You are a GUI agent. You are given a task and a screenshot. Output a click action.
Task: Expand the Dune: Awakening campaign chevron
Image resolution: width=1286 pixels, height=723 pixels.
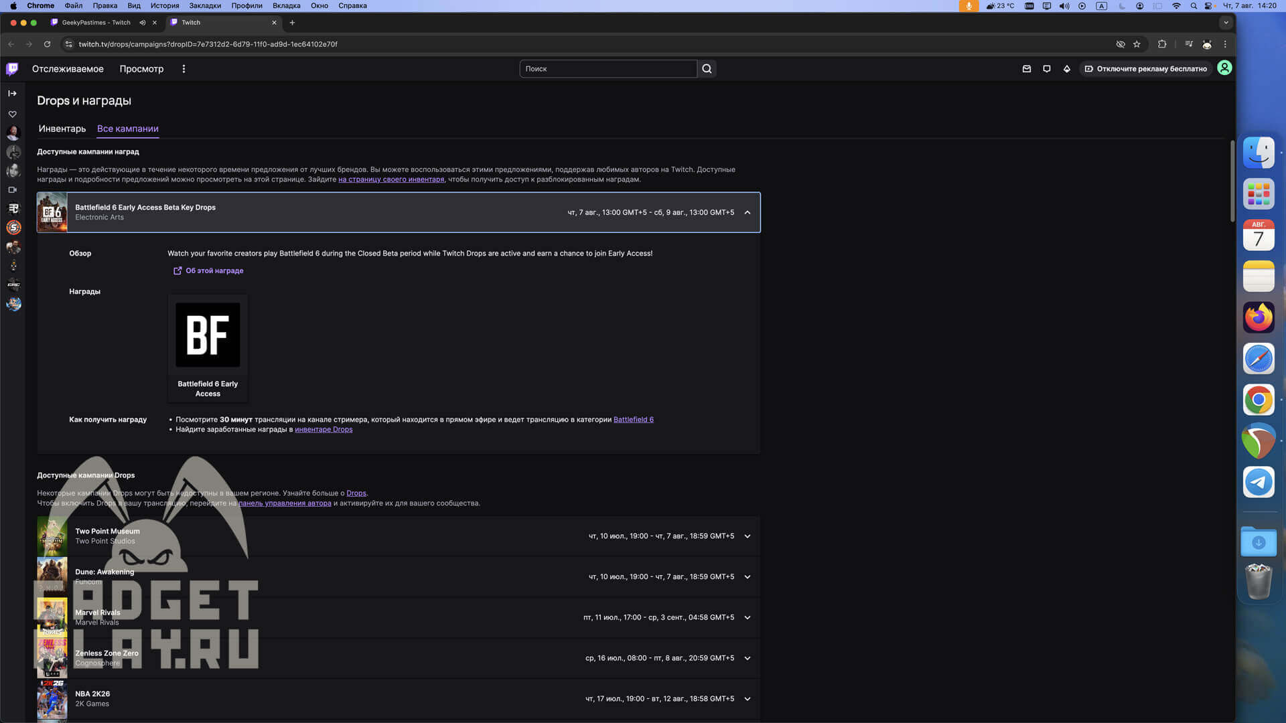pos(747,577)
